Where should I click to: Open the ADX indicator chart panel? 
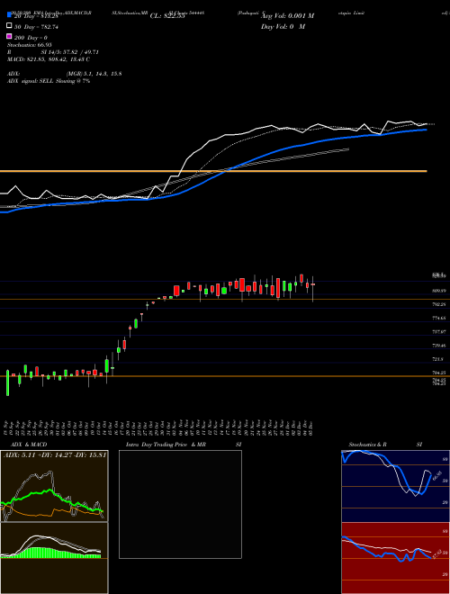click(x=54, y=486)
